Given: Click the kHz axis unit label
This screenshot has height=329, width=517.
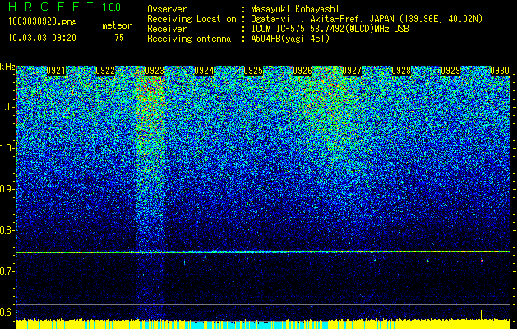Looking at the screenshot, I should pos(7,67).
